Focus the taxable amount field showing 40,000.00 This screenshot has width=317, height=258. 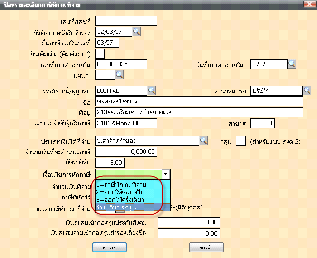pos(126,151)
